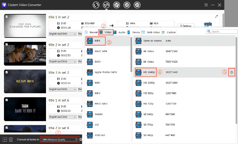Open audio track dropdown for title 3 in set 2
The width and height of the screenshot is (238, 144).
63,89
